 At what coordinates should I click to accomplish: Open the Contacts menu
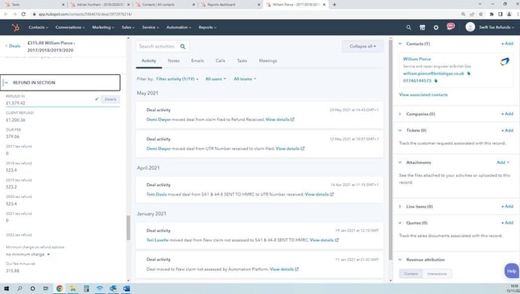point(38,27)
